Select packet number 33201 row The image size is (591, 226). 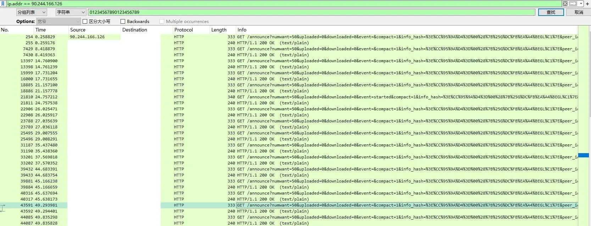tap(289, 157)
